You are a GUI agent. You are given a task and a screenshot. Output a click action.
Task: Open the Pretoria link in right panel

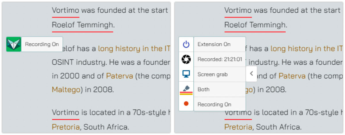[238, 127]
